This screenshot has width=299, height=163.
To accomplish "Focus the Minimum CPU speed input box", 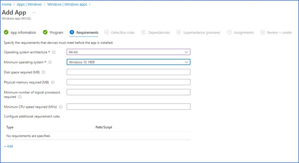I will pyautogui.click(x=128, y=107).
